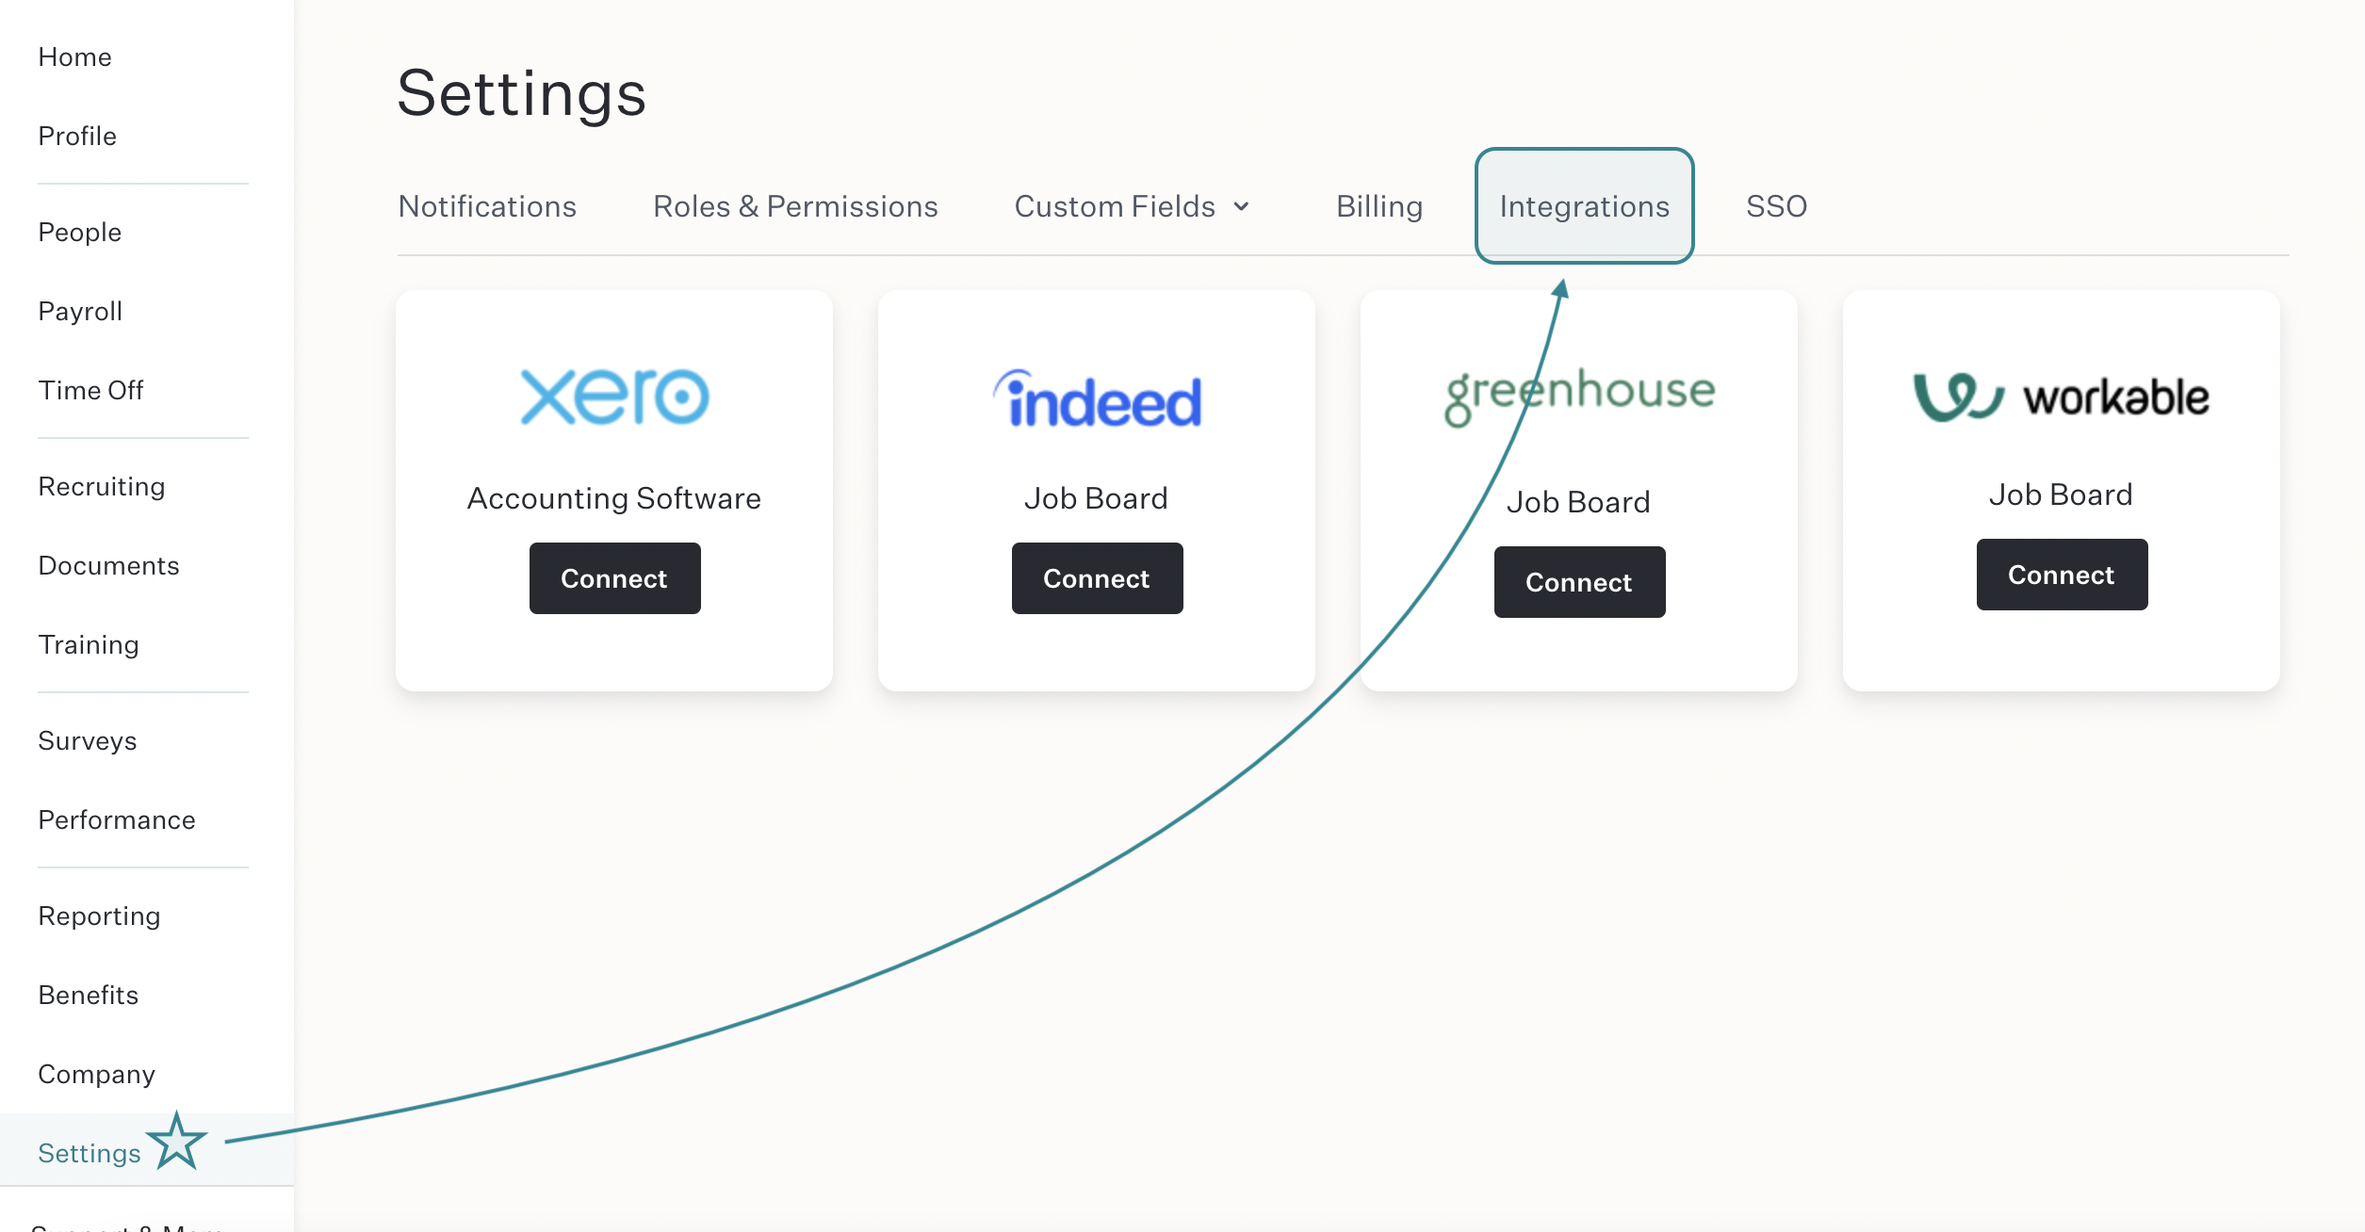2365x1232 pixels.
Task: Connect the Indeed job board
Action: (x=1097, y=578)
